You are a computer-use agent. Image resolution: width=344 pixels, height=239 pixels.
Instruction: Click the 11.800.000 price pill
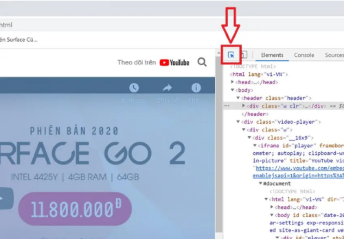[75, 209]
